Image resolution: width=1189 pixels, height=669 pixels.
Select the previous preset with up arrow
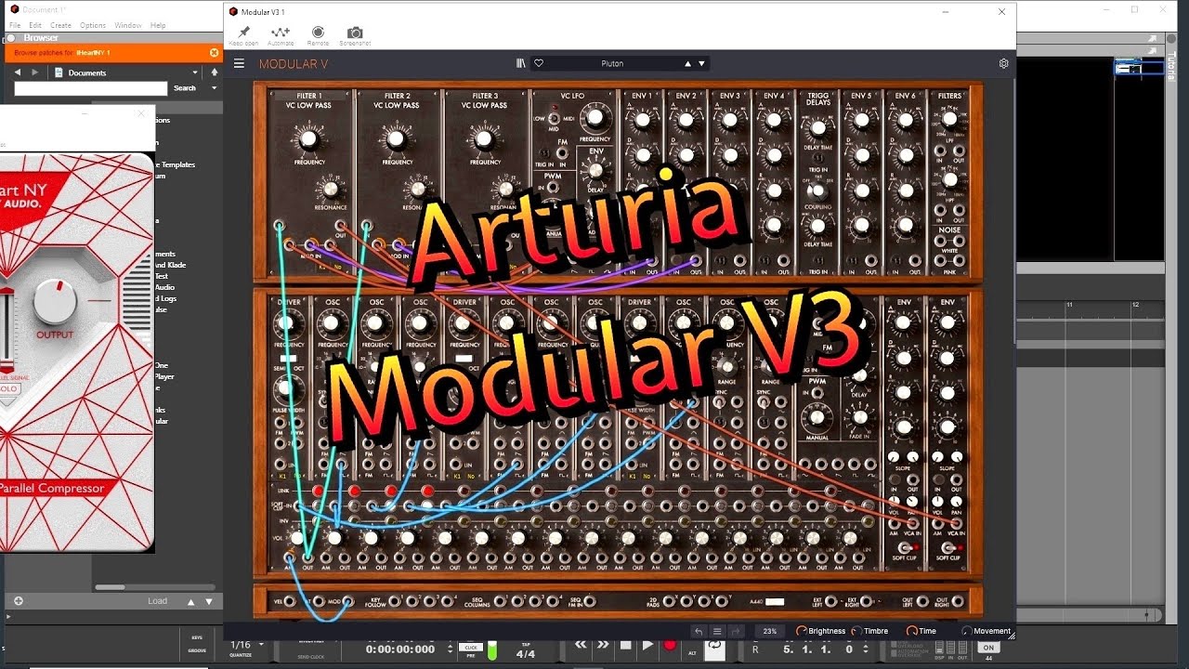coord(687,63)
